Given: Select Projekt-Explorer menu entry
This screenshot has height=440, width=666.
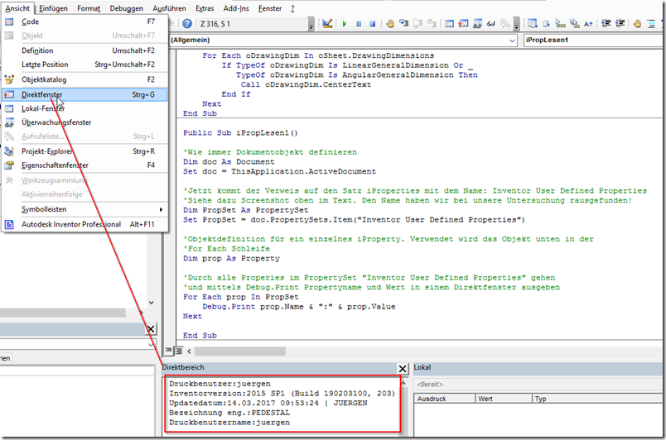Looking at the screenshot, I should coord(85,151).
